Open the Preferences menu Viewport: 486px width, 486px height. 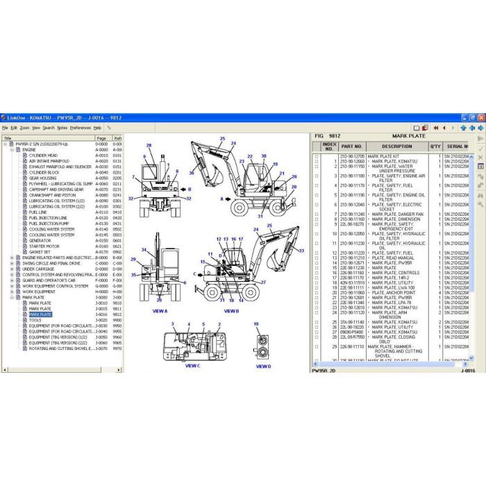[x=81, y=128]
